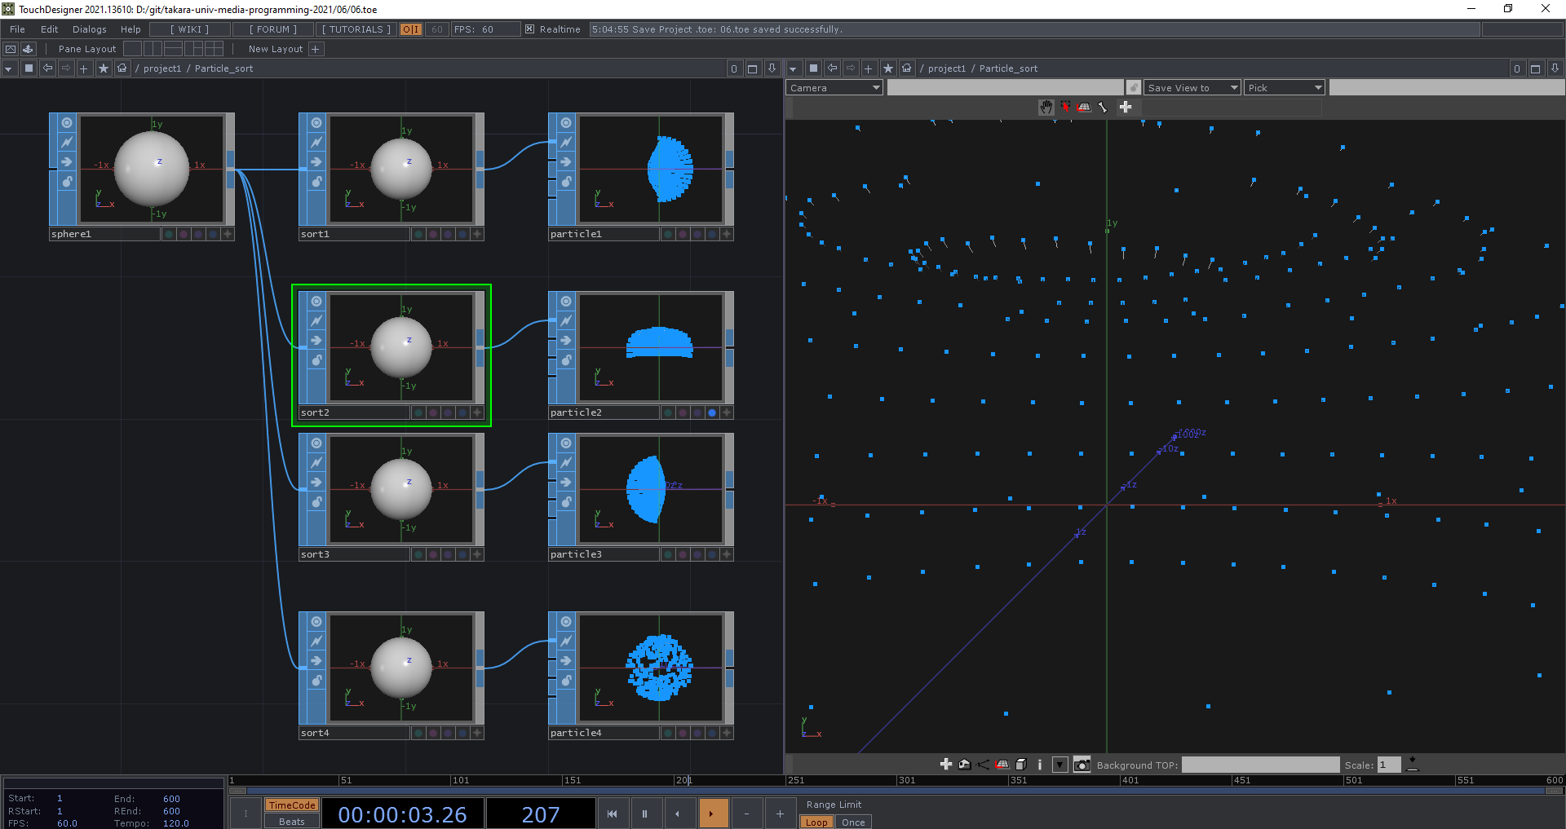Enable Once range limit mode
This screenshot has height=829, width=1566.
pyautogui.click(x=853, y=822)
